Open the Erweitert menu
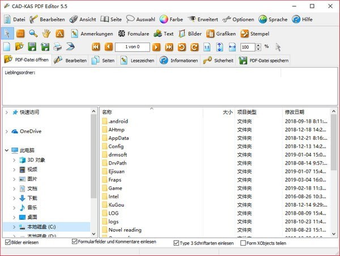 [x=203, y=19]
